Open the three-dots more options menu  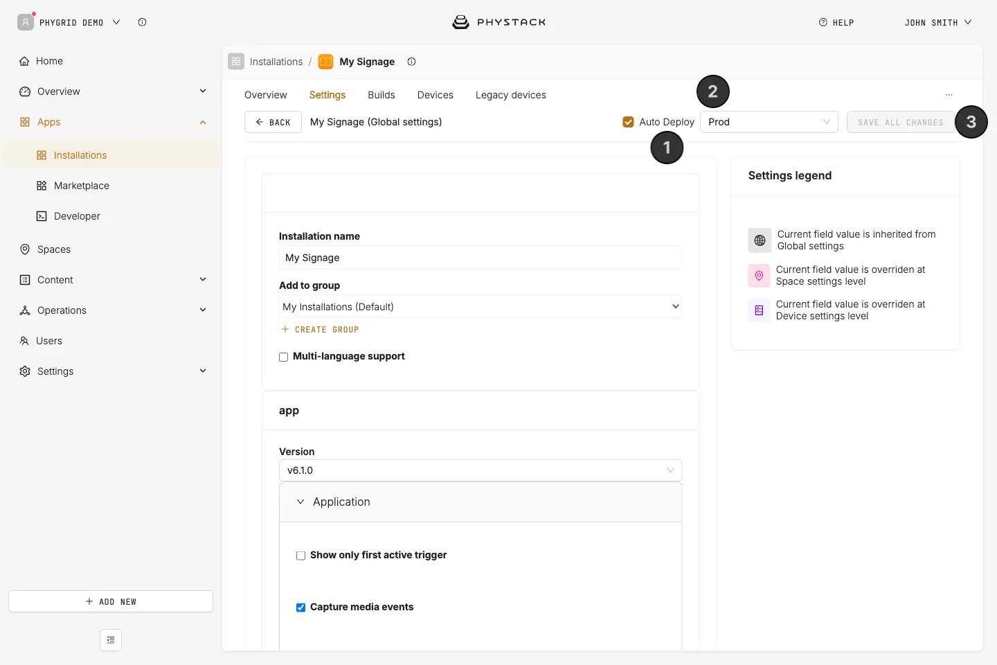[949, 95]
